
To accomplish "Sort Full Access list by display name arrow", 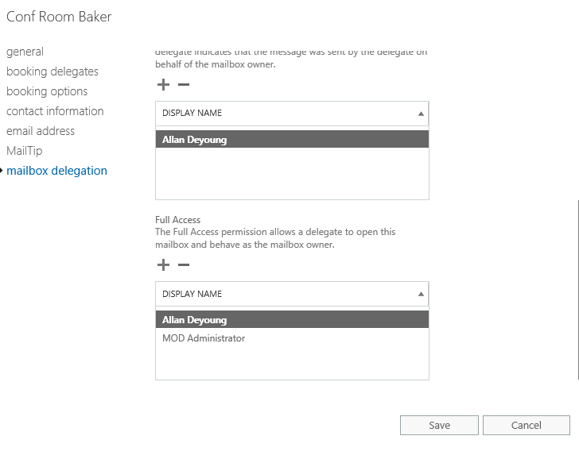I will pyautogui.click(x=421, y=294).
